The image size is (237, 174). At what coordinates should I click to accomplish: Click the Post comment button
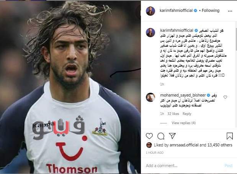(x=228, y=166)
